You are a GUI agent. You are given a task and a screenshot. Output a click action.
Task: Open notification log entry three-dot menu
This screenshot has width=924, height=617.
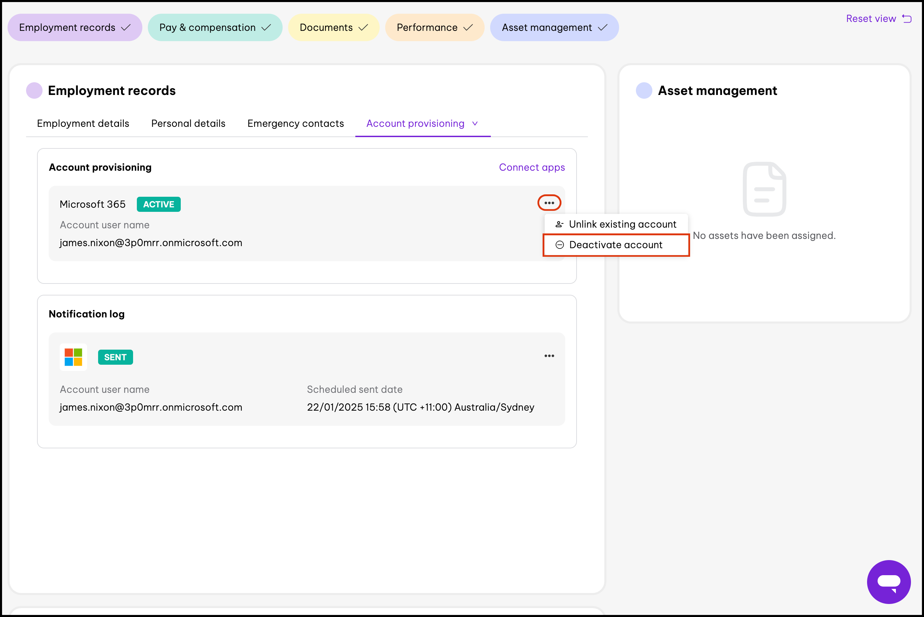549,356
